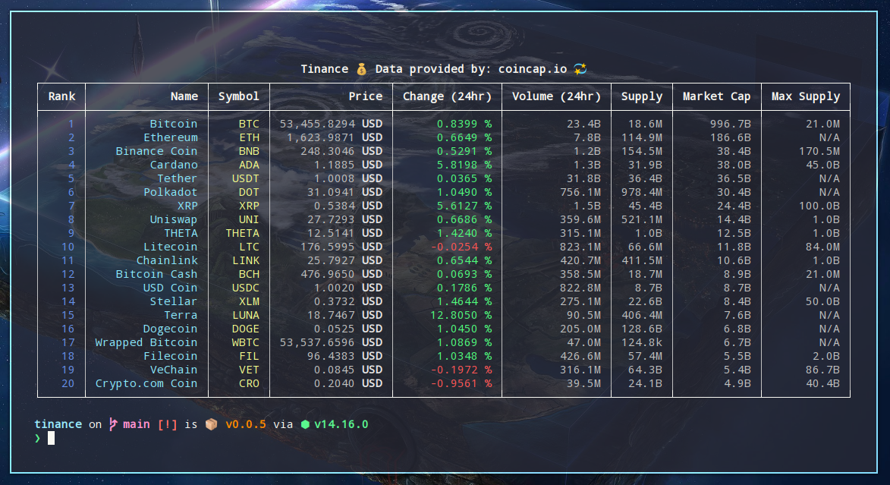This screenshot has width=890, height=485.
Task: Select the Cardano name cell
Action: [174, 165]
